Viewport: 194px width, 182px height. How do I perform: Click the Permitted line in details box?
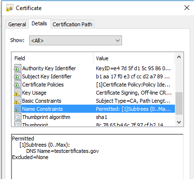point(23,139)
